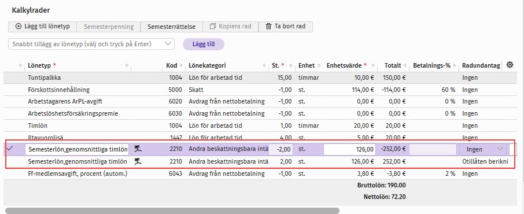Image resolution: width=524 pixels, height=214 pixels.
Task: Sort by the Radundantag column header
Action: tap(481, 65)
